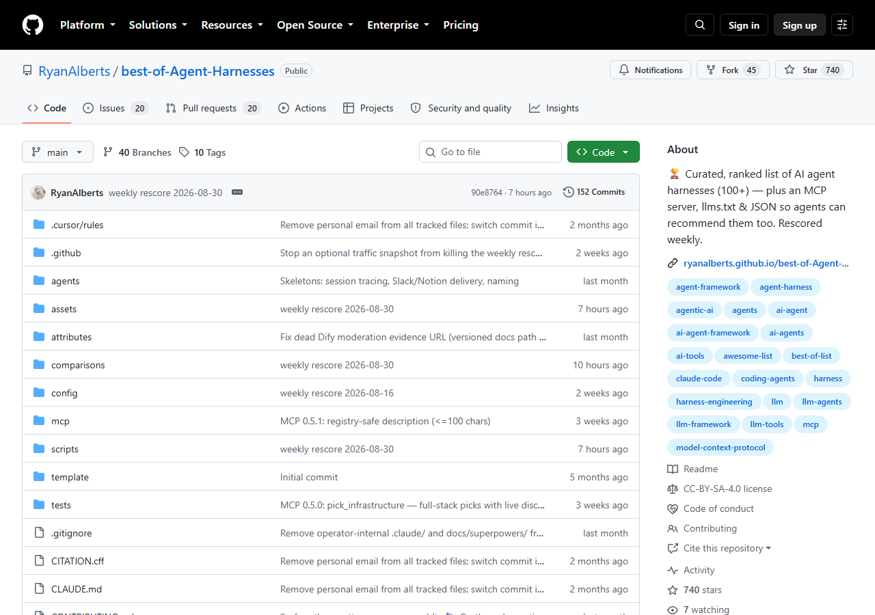The image size is (875, 615).
Task: Click the star icon beside 740 stars
Action: tap(673, 590)
